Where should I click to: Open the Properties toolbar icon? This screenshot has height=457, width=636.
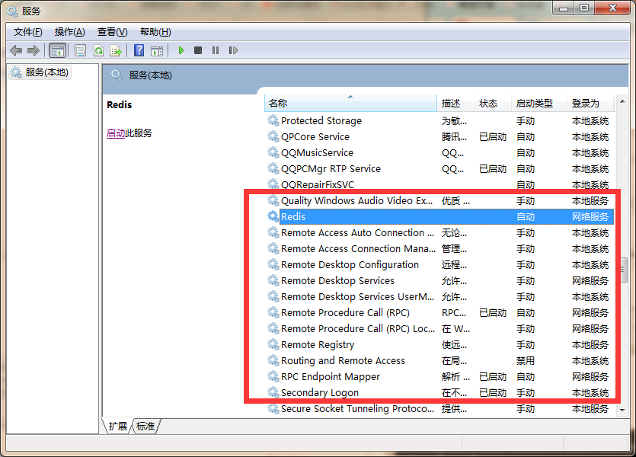coord(80,51)
